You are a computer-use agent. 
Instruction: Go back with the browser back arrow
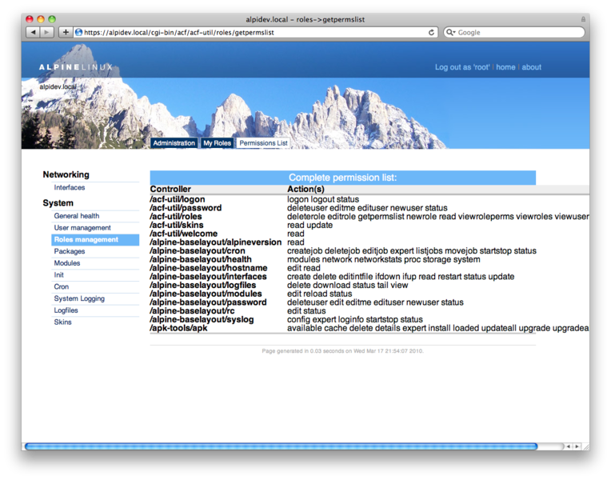click(x=33, y=32)
